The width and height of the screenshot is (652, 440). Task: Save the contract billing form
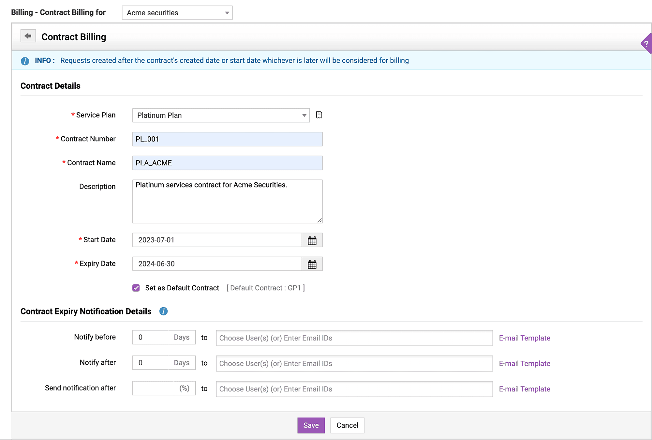pos(311,425)
